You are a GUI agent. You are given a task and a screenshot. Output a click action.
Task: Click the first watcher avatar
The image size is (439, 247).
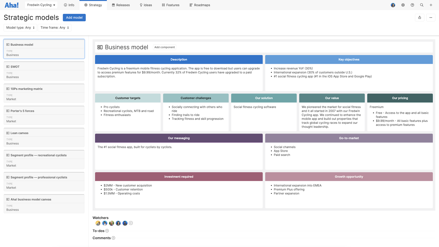[x=98, y=223]
